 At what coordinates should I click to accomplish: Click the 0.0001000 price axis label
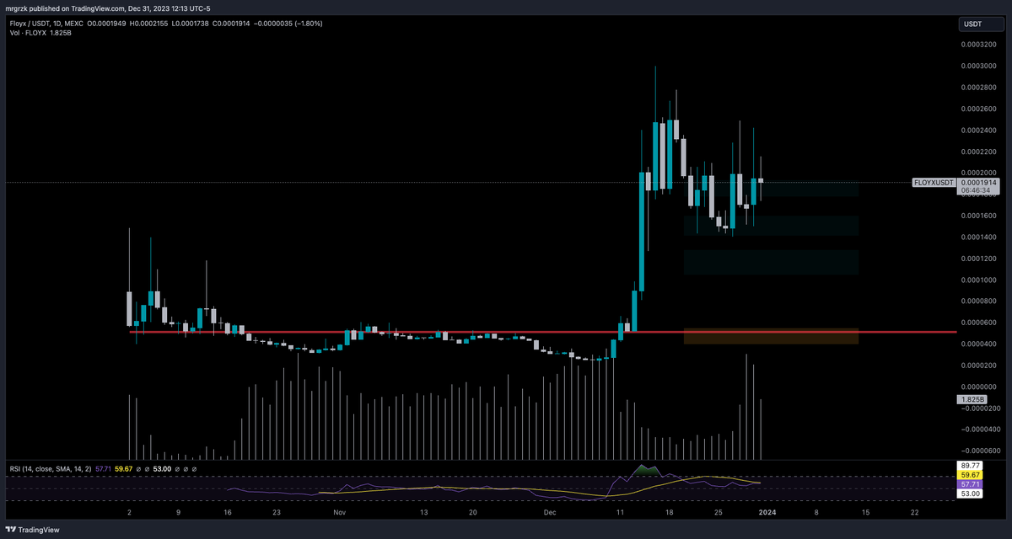tap(978, 280)
